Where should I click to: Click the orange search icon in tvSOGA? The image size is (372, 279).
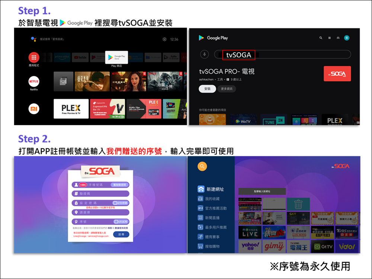click(x=202, y=166)
